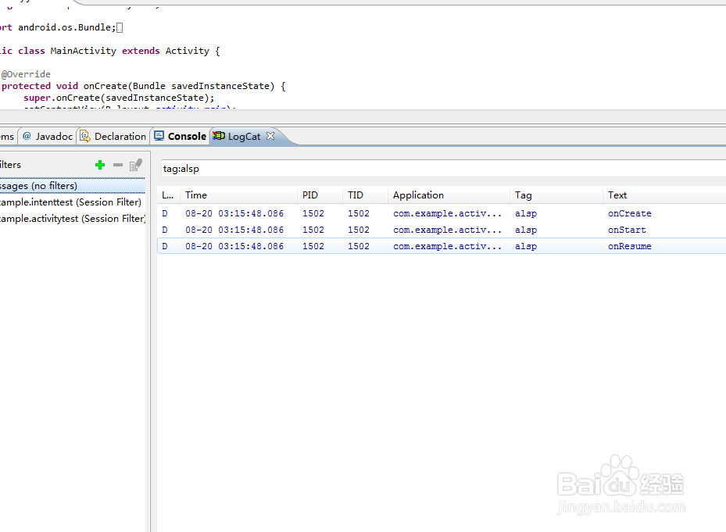Click the alsp tag in onStart row
Screen dimensions: 726x532
[526, 230]
